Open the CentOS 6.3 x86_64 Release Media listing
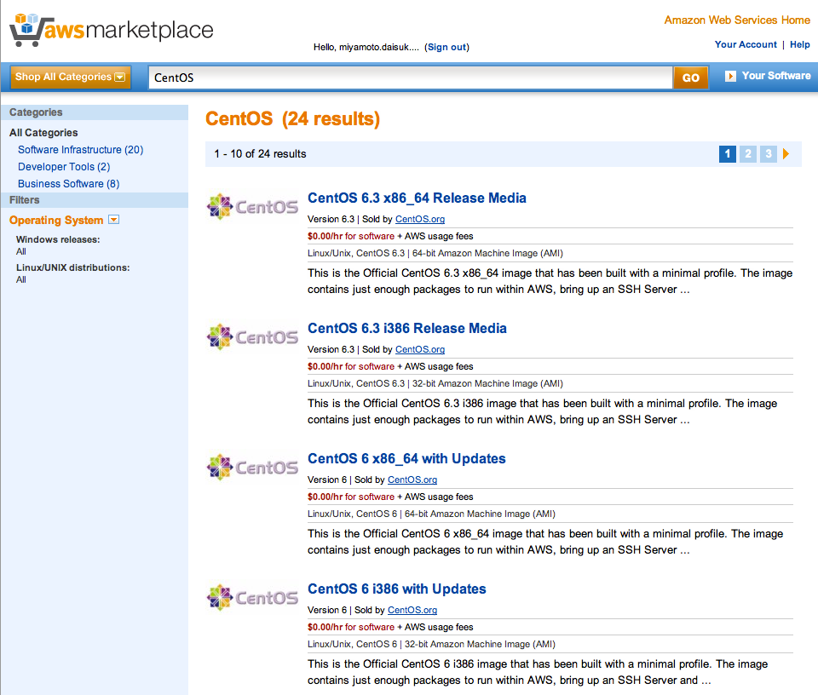This screenshot has width=818, height=695. (x=417, y=198)
